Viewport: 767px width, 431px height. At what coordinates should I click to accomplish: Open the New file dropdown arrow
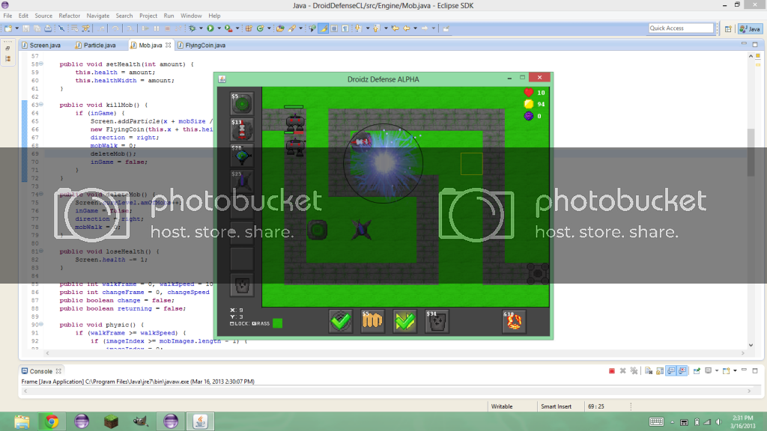(x=16, y=28)
